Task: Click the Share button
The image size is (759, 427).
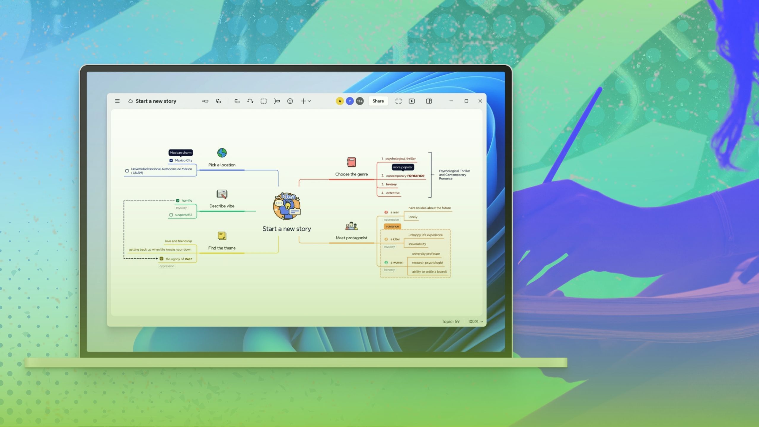Action: [378, 101]
